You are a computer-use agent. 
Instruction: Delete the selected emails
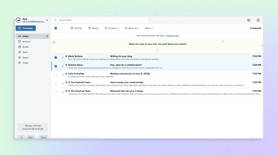pos(93,28)
